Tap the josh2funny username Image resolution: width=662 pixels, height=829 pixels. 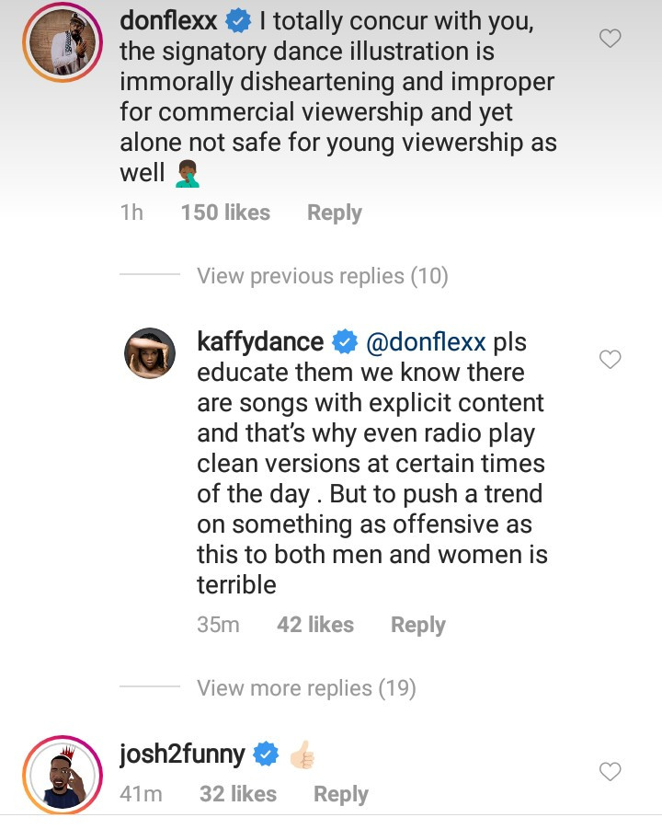[x=182, y=754]
